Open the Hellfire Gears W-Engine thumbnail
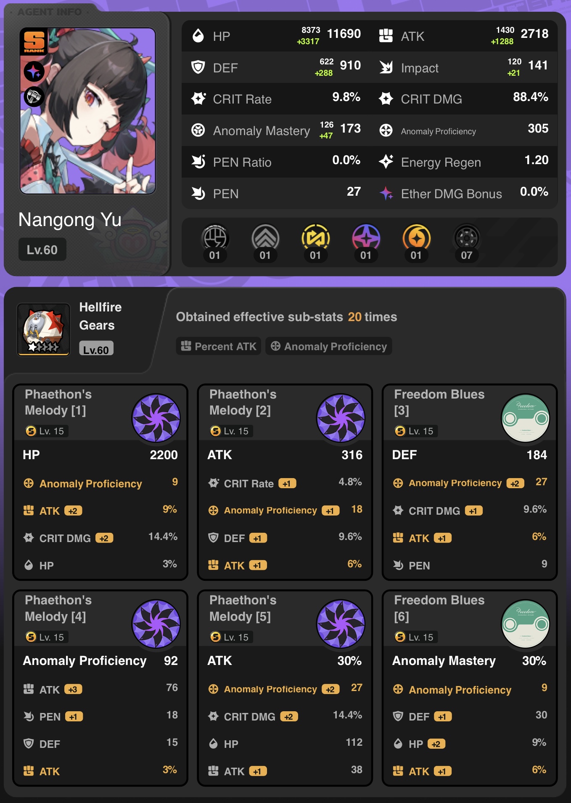Screen dimensions: 571x803 tap(43, 330)
